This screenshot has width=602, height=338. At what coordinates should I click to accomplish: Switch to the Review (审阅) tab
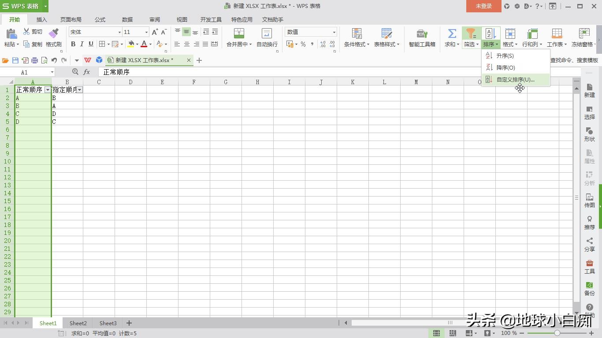tap(155, 19)
